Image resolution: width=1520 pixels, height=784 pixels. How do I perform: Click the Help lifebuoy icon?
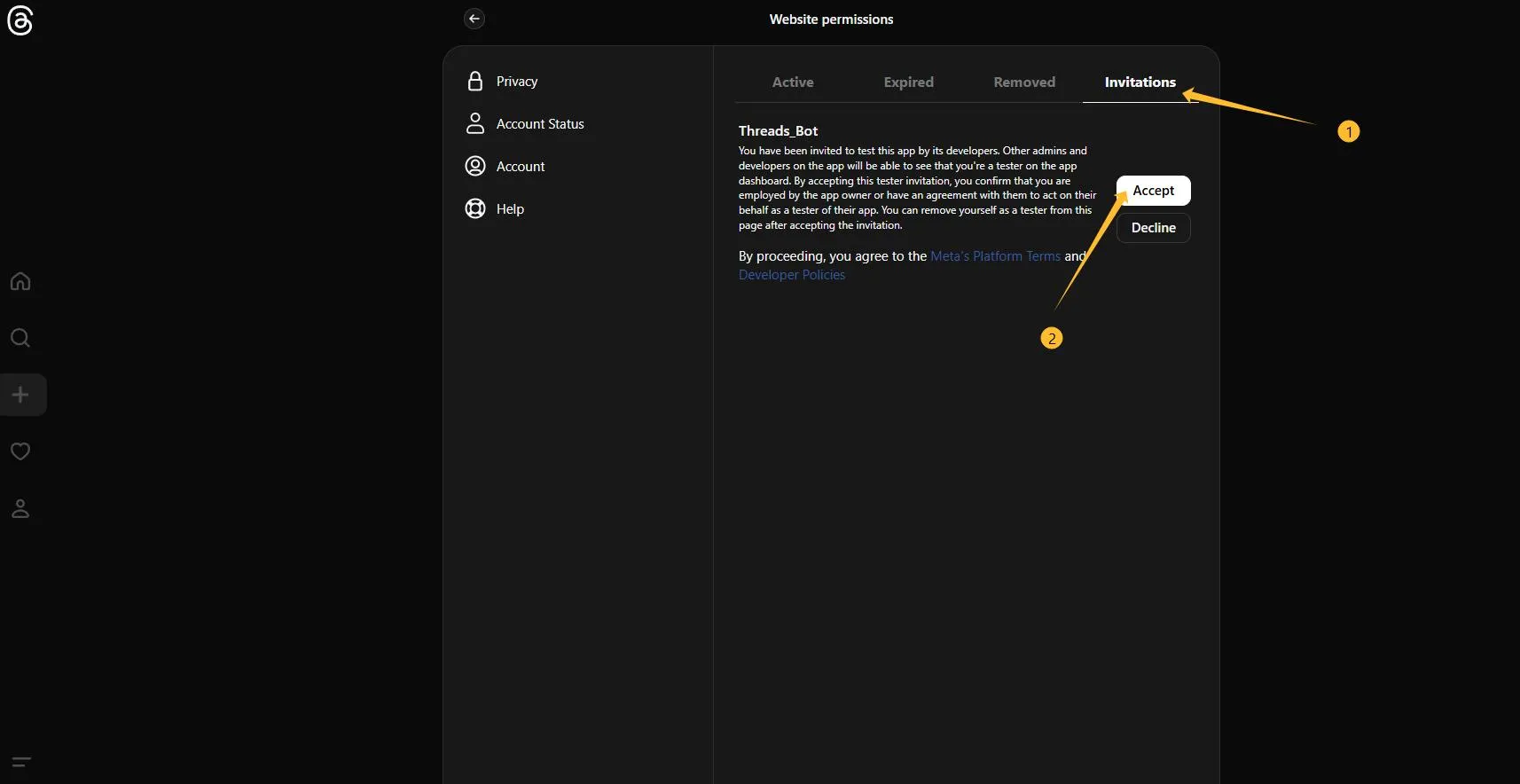(x=475, y=208)
